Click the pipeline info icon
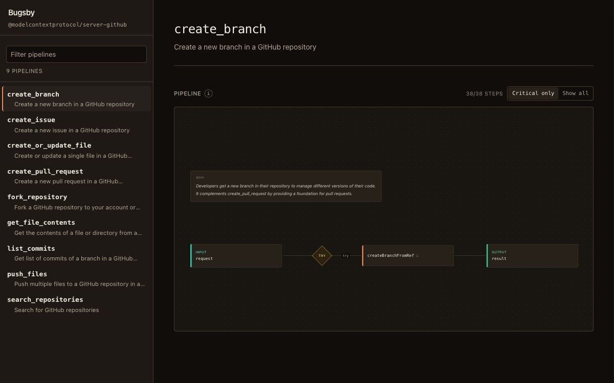Image resolution: width=614 pixels, height=383 pixels. click(208, 93)
